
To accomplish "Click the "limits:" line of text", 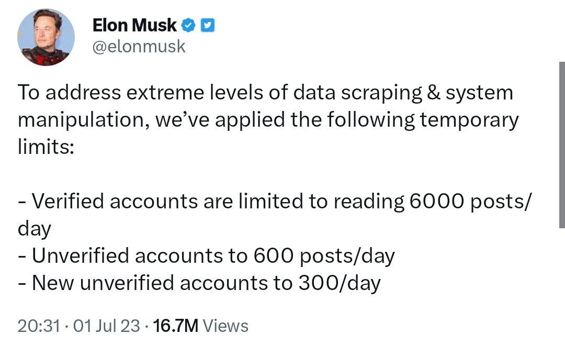I will (47, 147).
